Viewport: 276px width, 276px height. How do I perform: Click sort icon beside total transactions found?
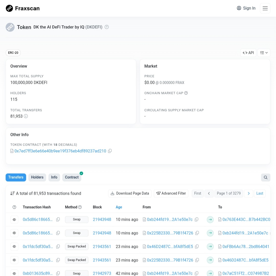point(12,193)
